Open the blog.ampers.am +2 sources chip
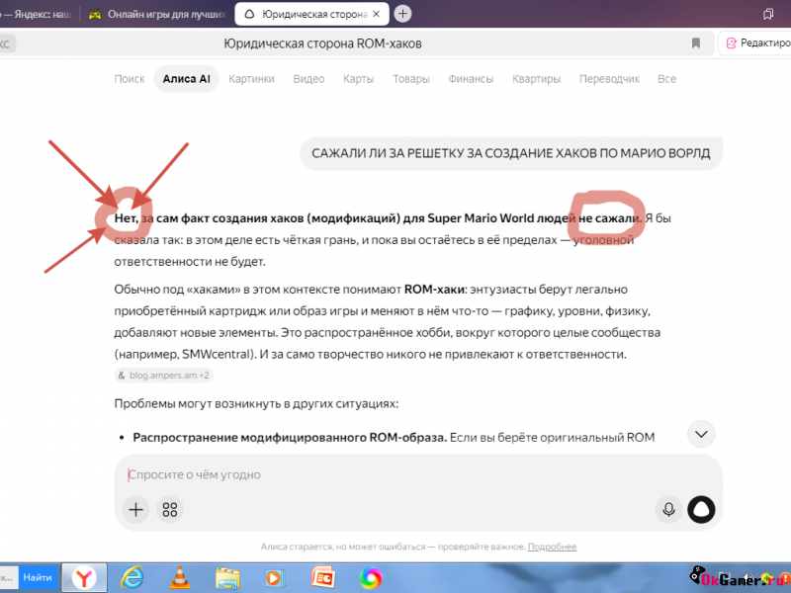 pos(164,376)
